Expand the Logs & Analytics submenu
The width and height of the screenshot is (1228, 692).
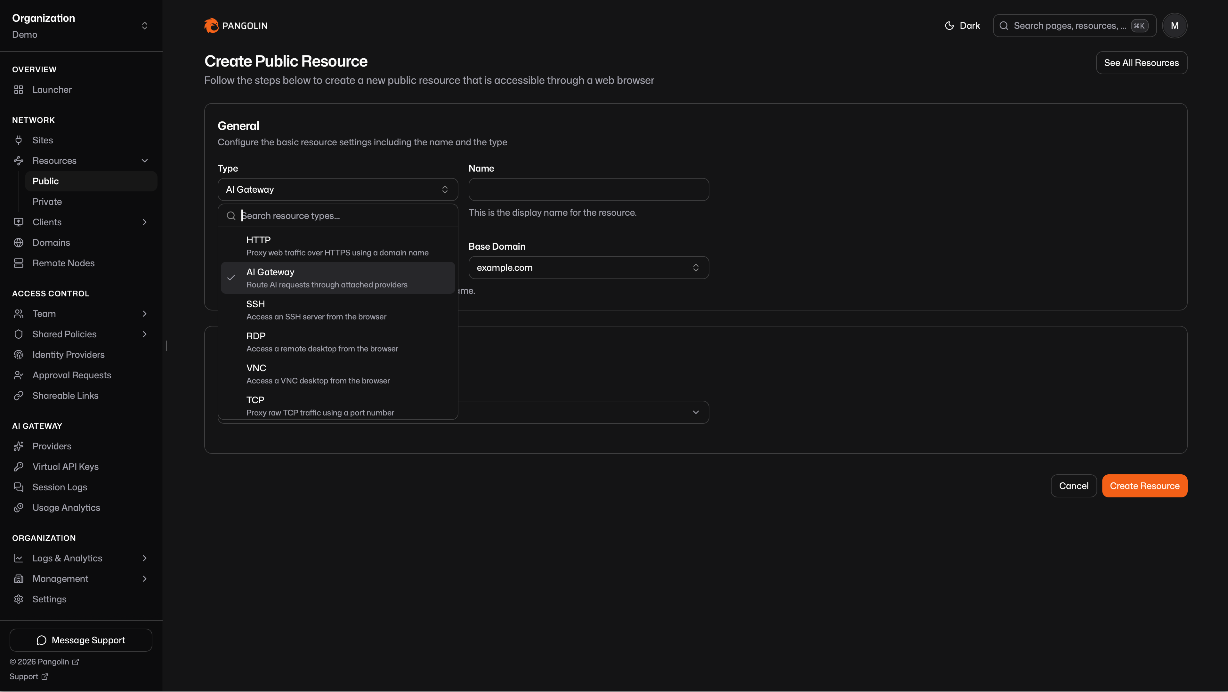tap(144, 558)
